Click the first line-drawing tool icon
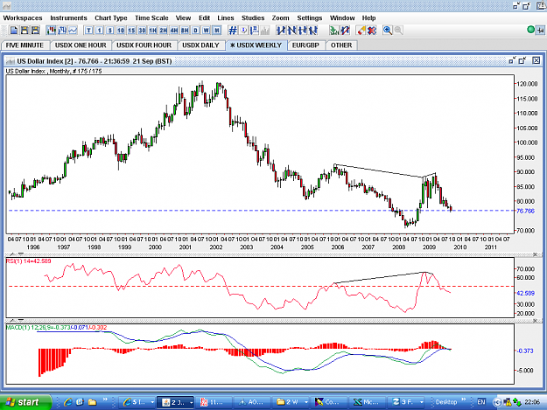This screenshot has width=547, height=410. (x=280, y=31)
